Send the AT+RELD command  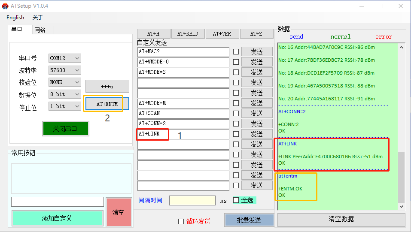188,34
